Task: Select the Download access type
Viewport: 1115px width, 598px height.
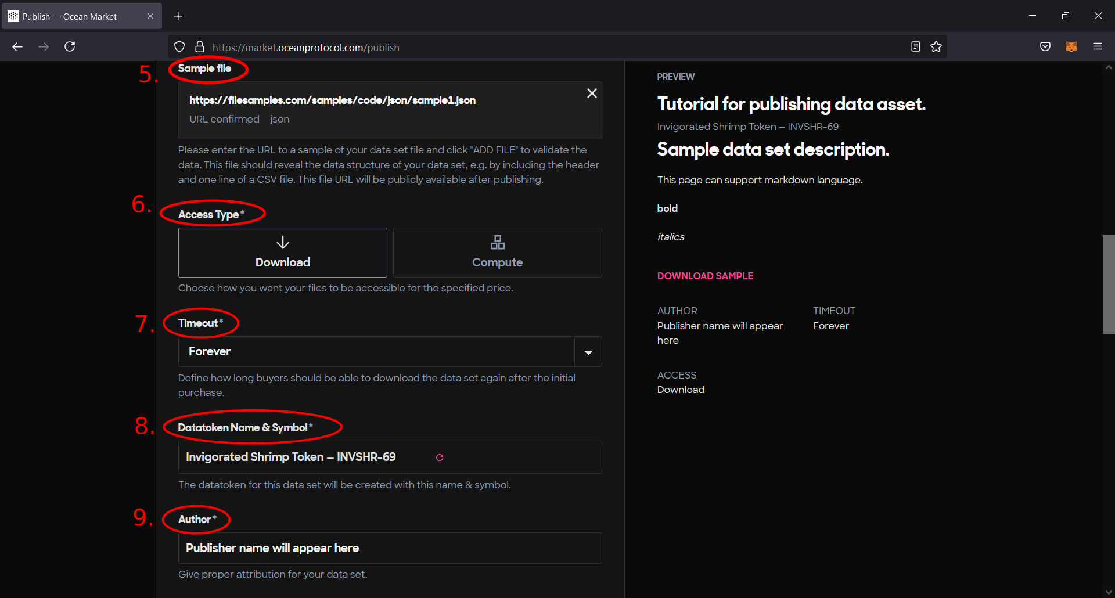Action: [283, 253]
